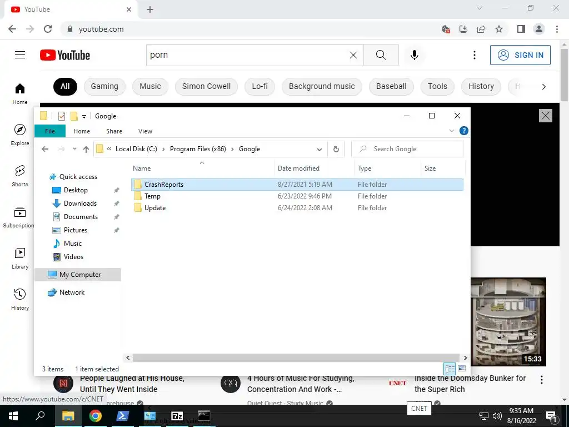Screen dimensions: 569x427
Task: Open Downloads in Quick access
Action: tap(80, 203)
